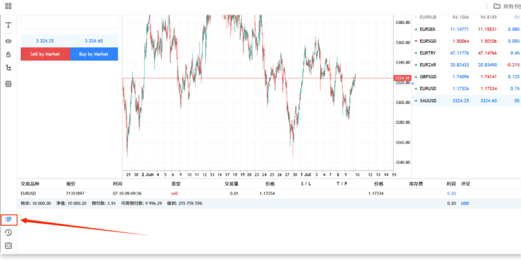Viewport: 521px width, 260px height.
Task: Click the 净值: 10 000.20 equity text
Action: point(71,203)
